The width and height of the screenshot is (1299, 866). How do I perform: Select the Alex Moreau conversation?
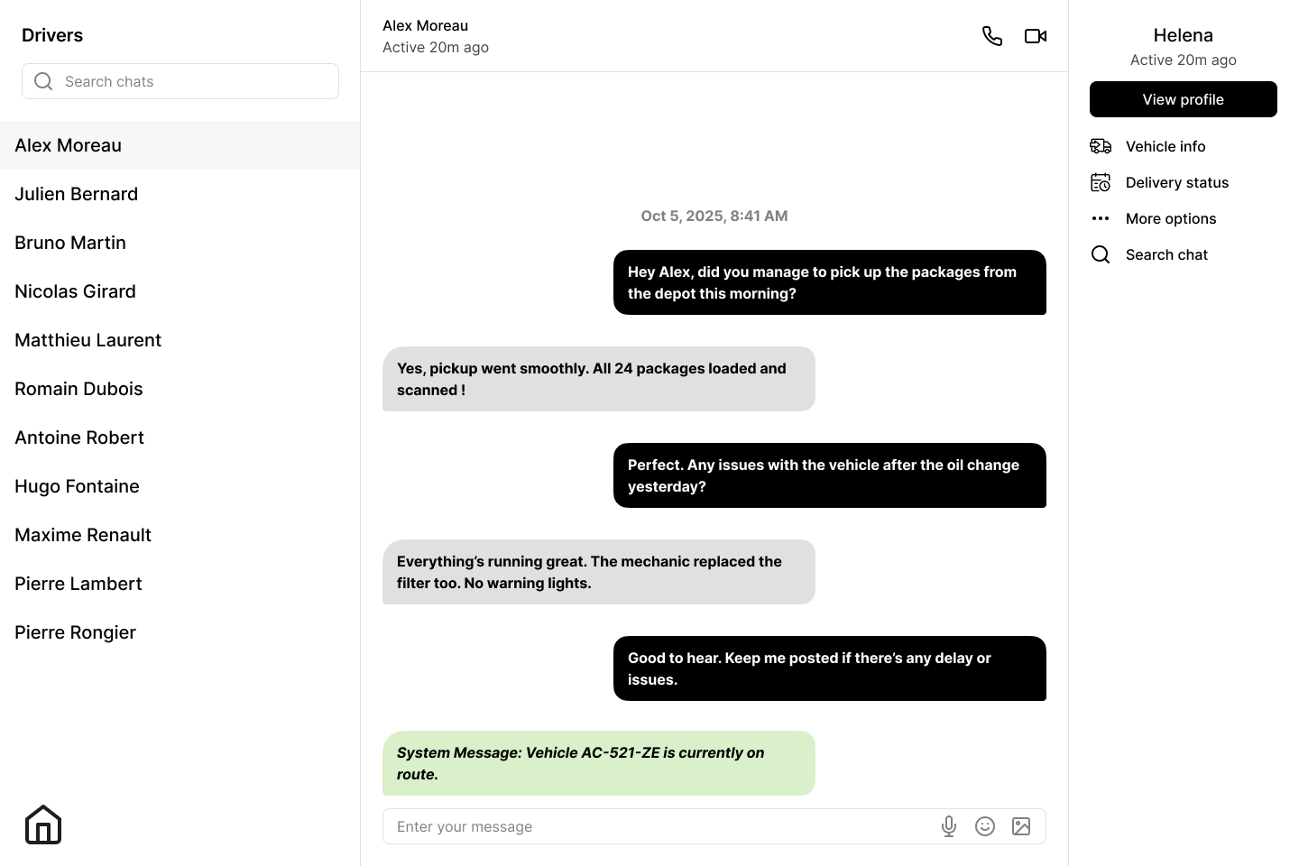[x=68, y=145]
